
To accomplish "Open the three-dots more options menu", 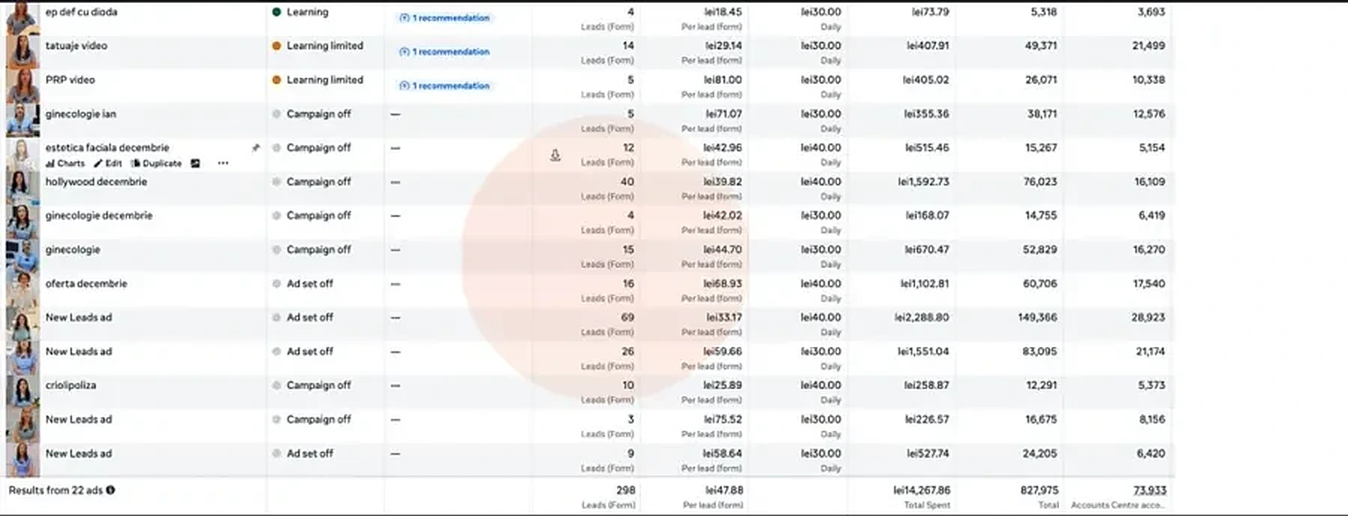I will (222, 163).
